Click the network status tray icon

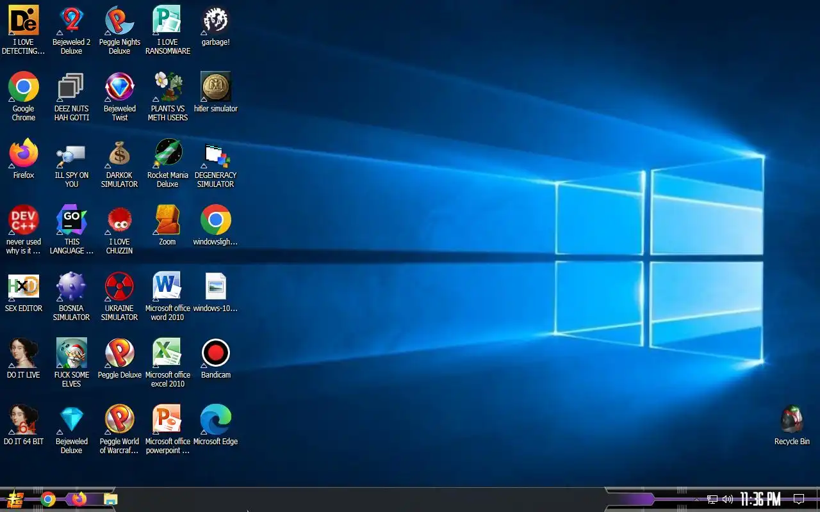pos(712,499)
